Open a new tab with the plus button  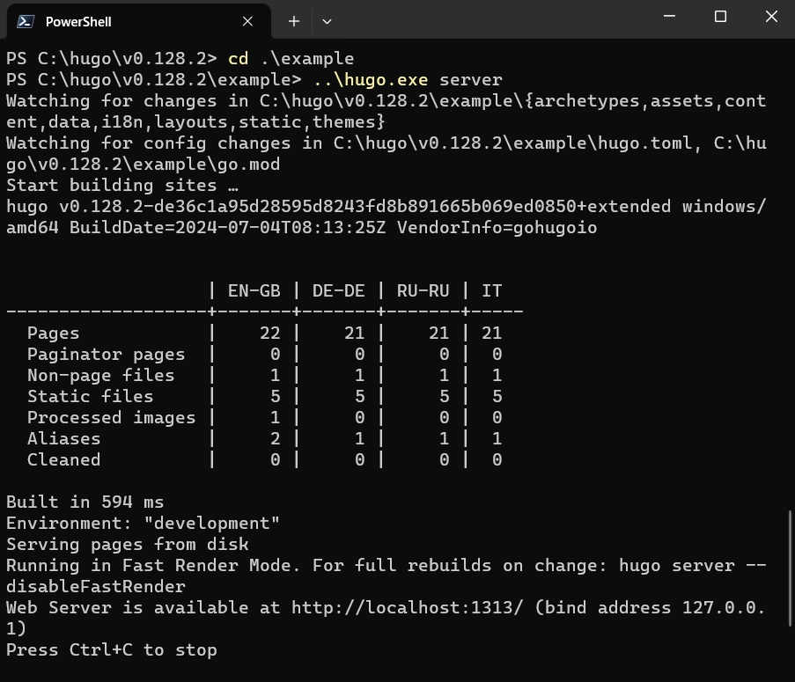click(x=293, y=21)
